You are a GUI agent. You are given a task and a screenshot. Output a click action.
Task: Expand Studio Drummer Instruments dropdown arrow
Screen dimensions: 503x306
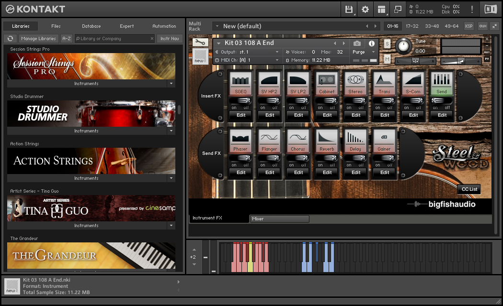[171, 131]
